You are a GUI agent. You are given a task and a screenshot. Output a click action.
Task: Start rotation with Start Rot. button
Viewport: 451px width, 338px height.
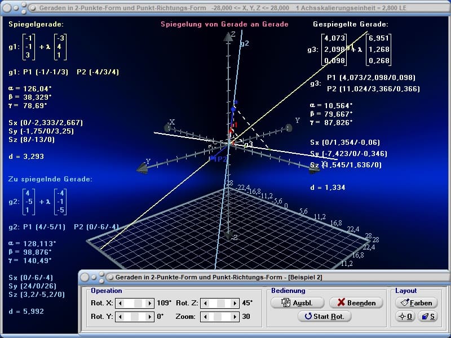(x=324, y=316)
